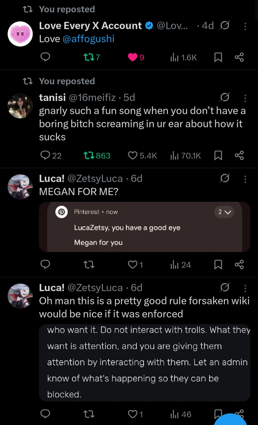258x425 pixels.
Task: Open Luca! profile from forsaken wiki post
Action: click(20, 296)
